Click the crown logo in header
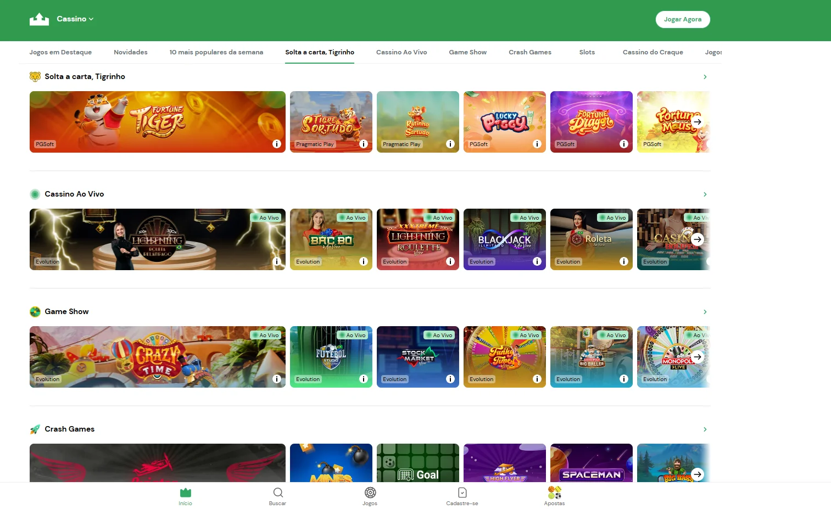 (x=40, y=19)
